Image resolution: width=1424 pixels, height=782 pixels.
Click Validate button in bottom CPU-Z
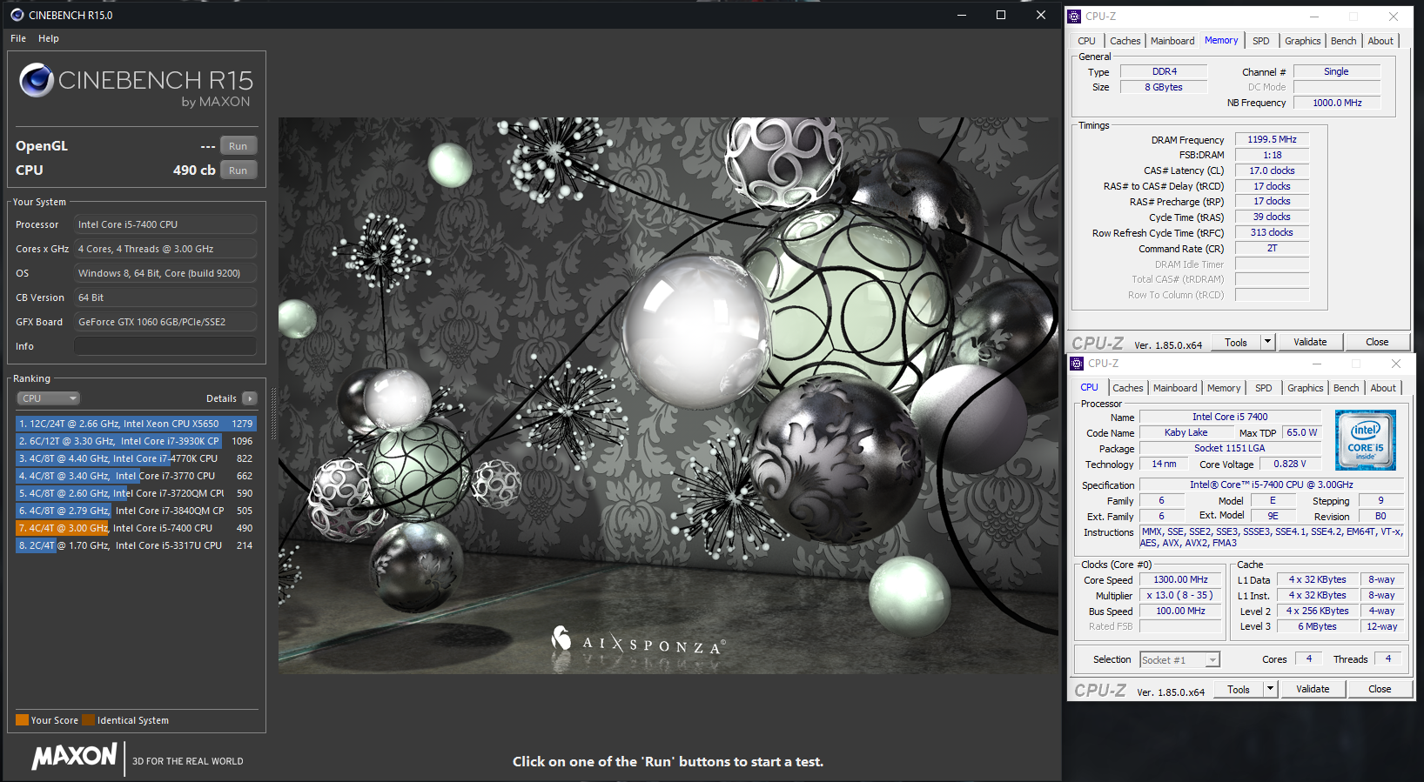[1313, 689]
